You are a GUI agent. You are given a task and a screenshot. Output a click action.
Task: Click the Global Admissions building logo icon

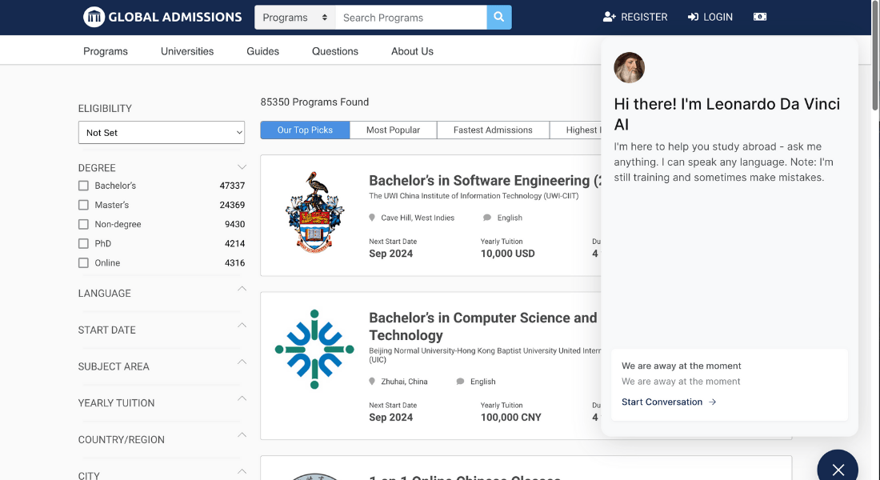click(94, 17)
